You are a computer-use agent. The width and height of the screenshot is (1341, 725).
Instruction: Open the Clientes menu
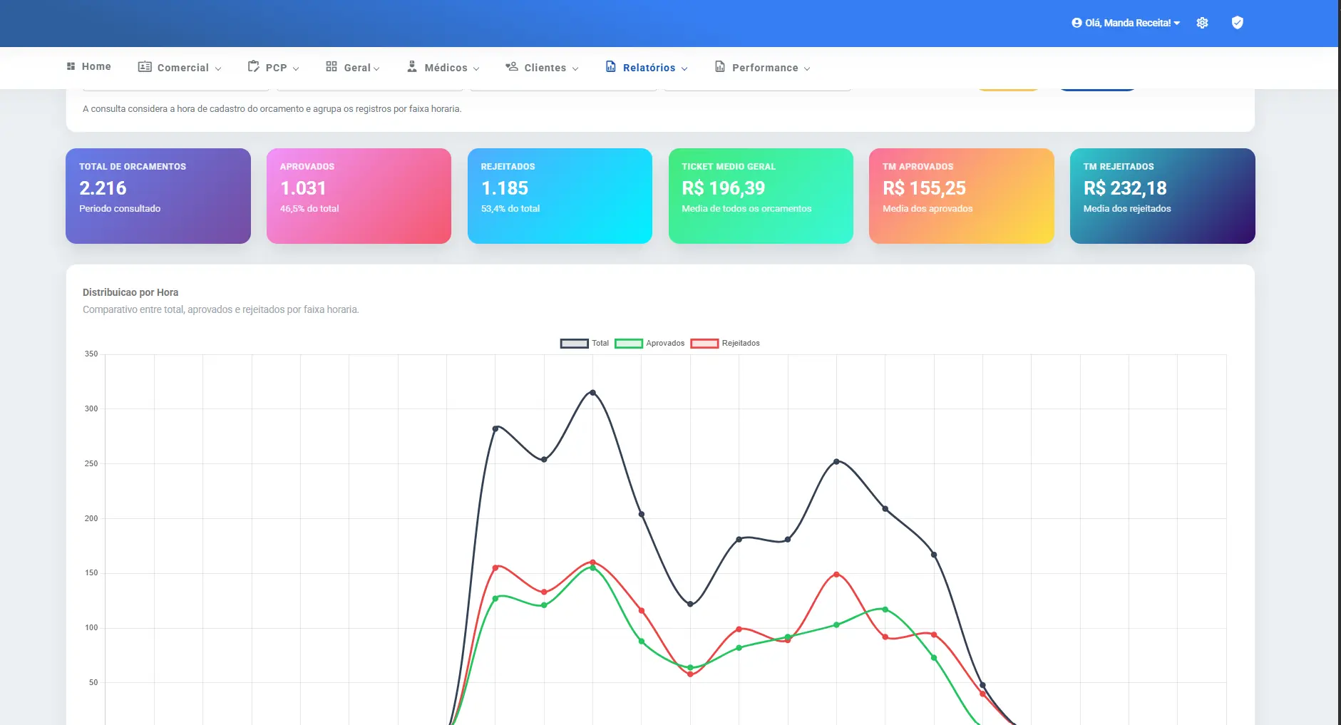tap(543, 67)
